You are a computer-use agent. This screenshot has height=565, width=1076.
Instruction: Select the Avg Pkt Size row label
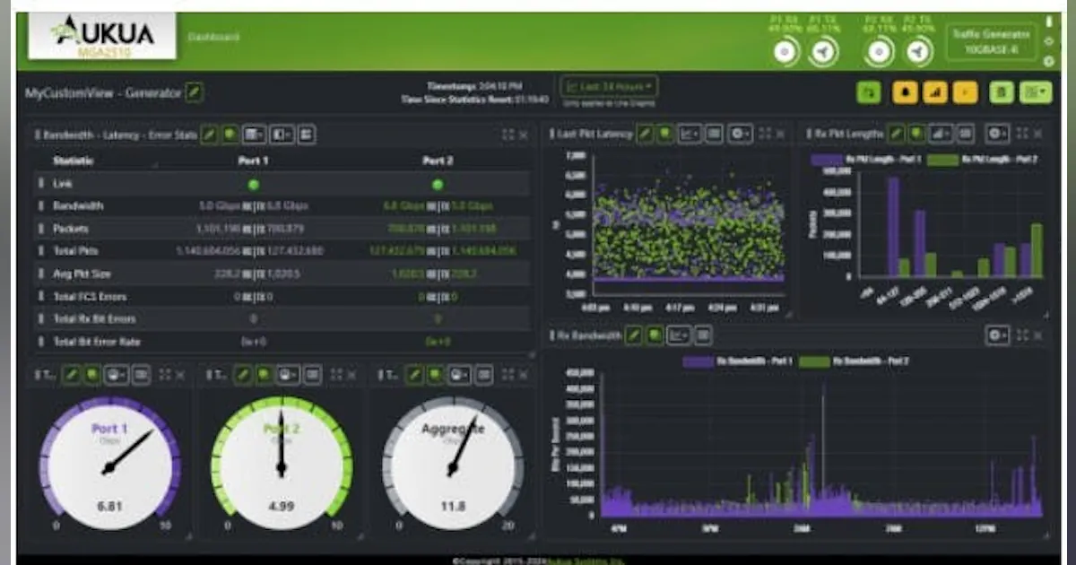(82, 274)
